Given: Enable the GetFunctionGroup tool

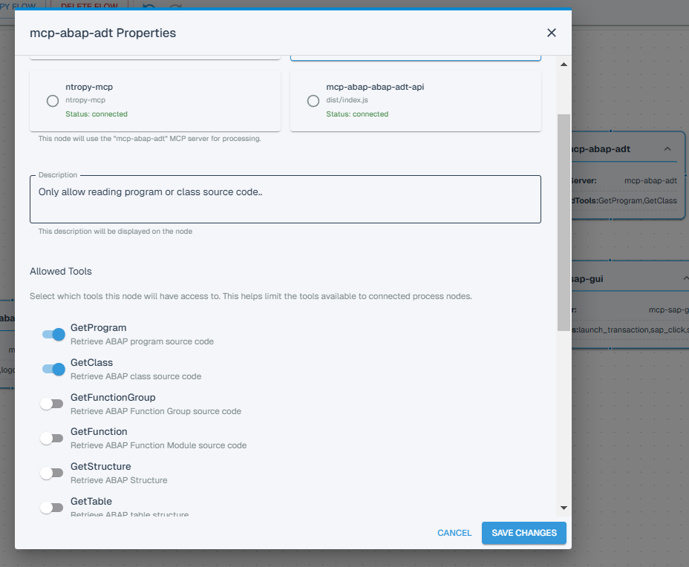Looking at the screenshot, I should click(x=52, y=404).
